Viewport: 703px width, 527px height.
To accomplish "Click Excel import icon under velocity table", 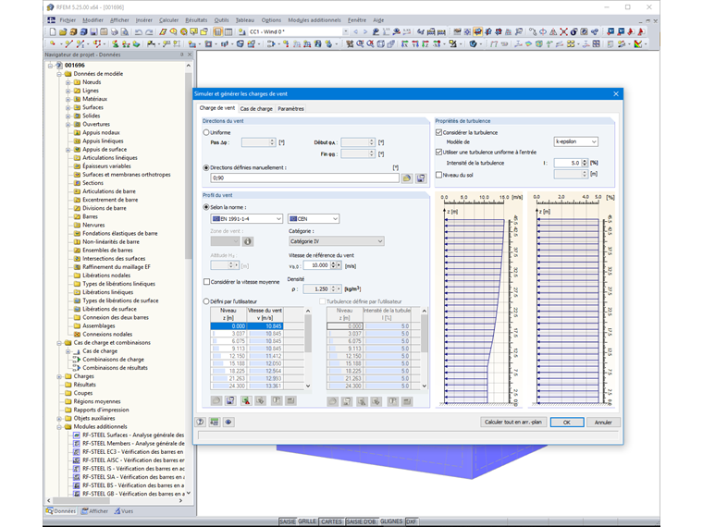I will [x=246, y=400].
